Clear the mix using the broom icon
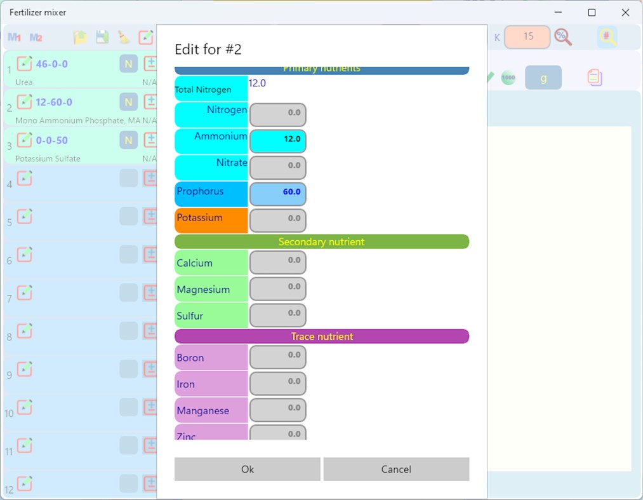Screen dimensions: 643x500 (124, 37)
